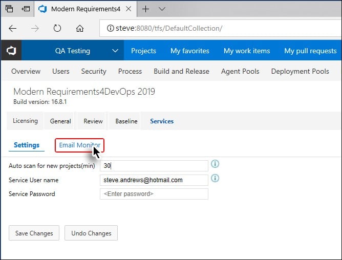Click Undo Changes button
The height and width of the screenshot is (260, 342).
[91, 233]
